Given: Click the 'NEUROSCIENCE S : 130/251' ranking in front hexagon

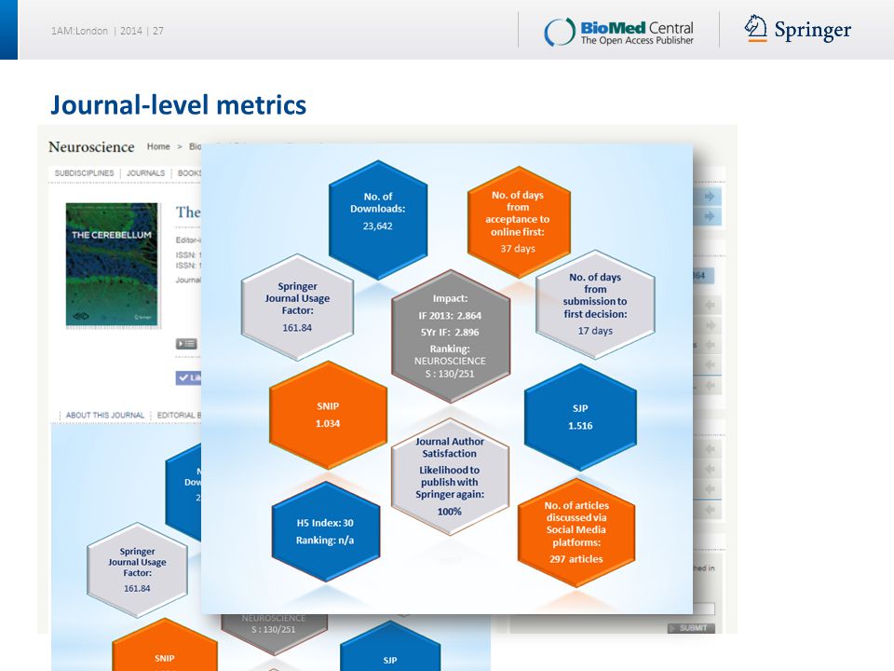Looking at the screenshot, I should click(x=450, y=367).
